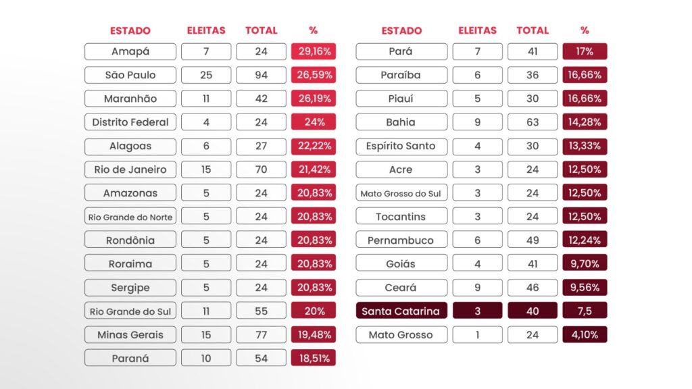Click São Paulo's 25 elected cell

(206, 75)
